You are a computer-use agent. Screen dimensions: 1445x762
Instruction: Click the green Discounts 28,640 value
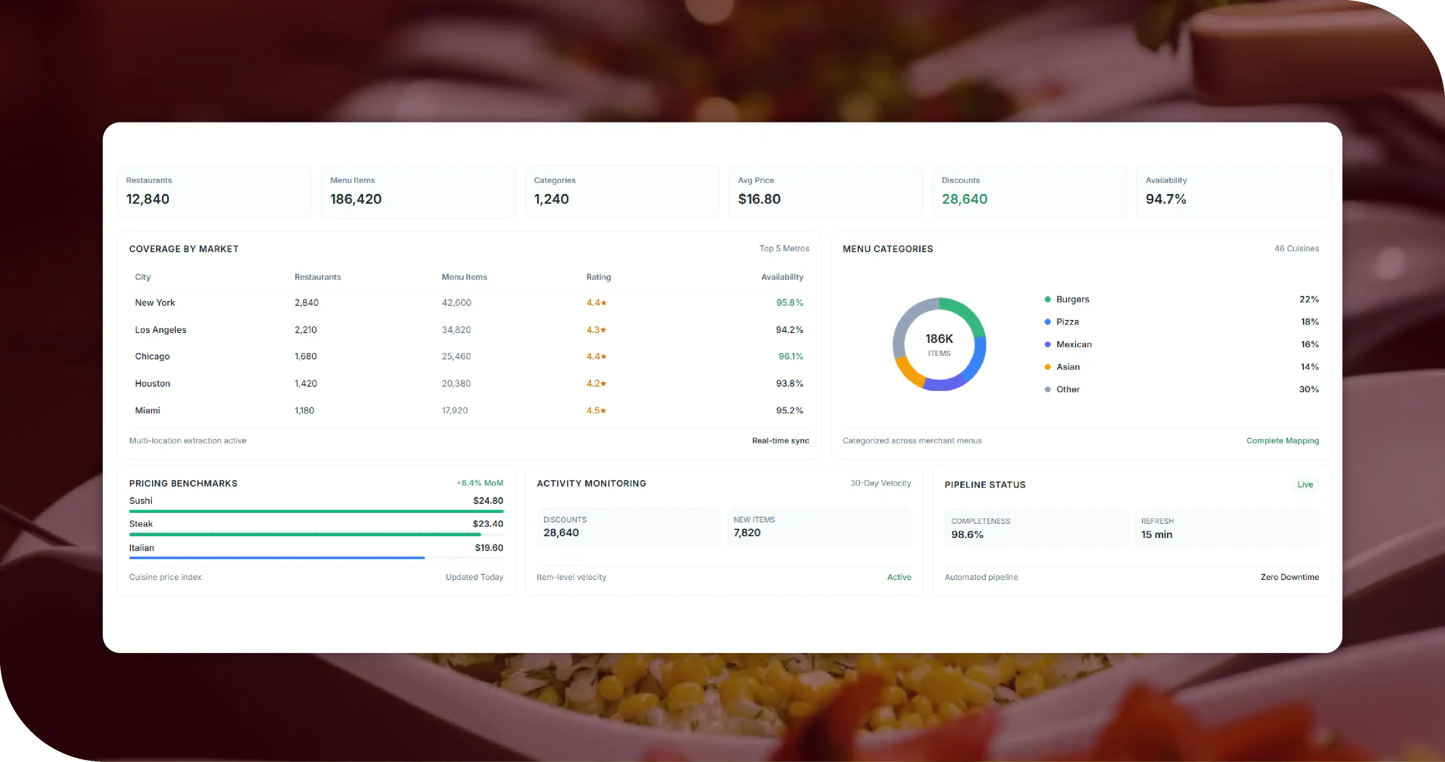[964, 199]
